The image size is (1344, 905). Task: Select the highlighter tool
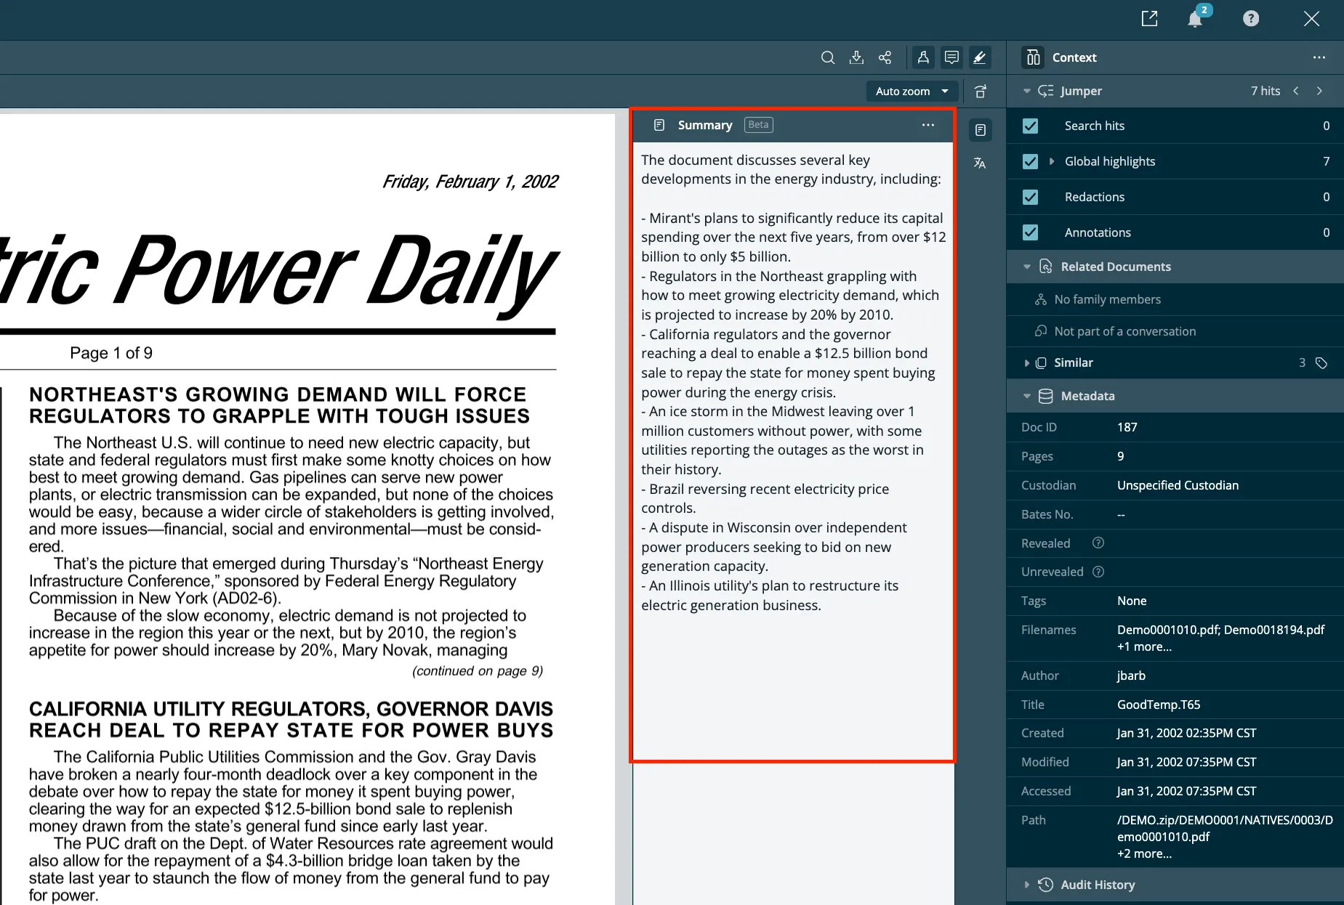coord(979,57)
